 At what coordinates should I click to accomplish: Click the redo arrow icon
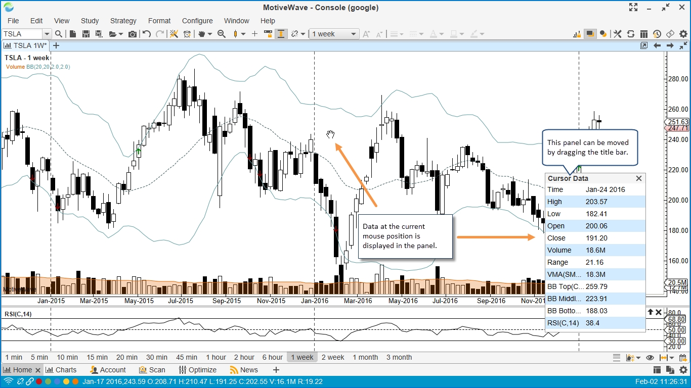(x=160, y=34)
